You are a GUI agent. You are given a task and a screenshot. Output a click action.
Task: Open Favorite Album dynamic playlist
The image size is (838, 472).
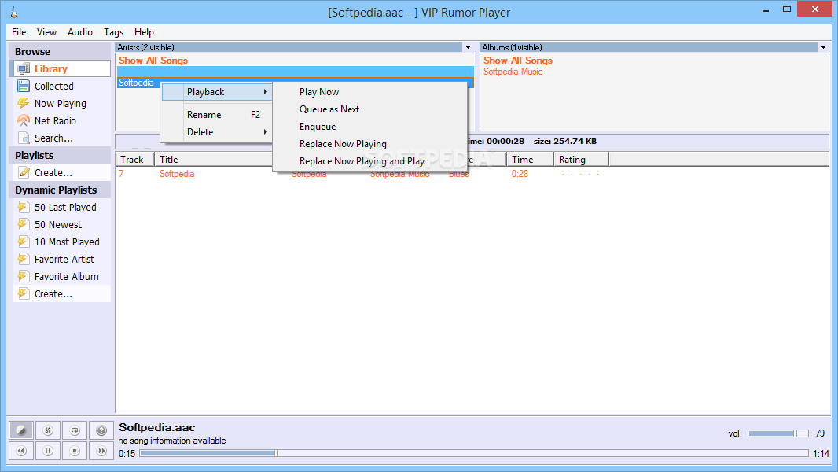point(61,276)
